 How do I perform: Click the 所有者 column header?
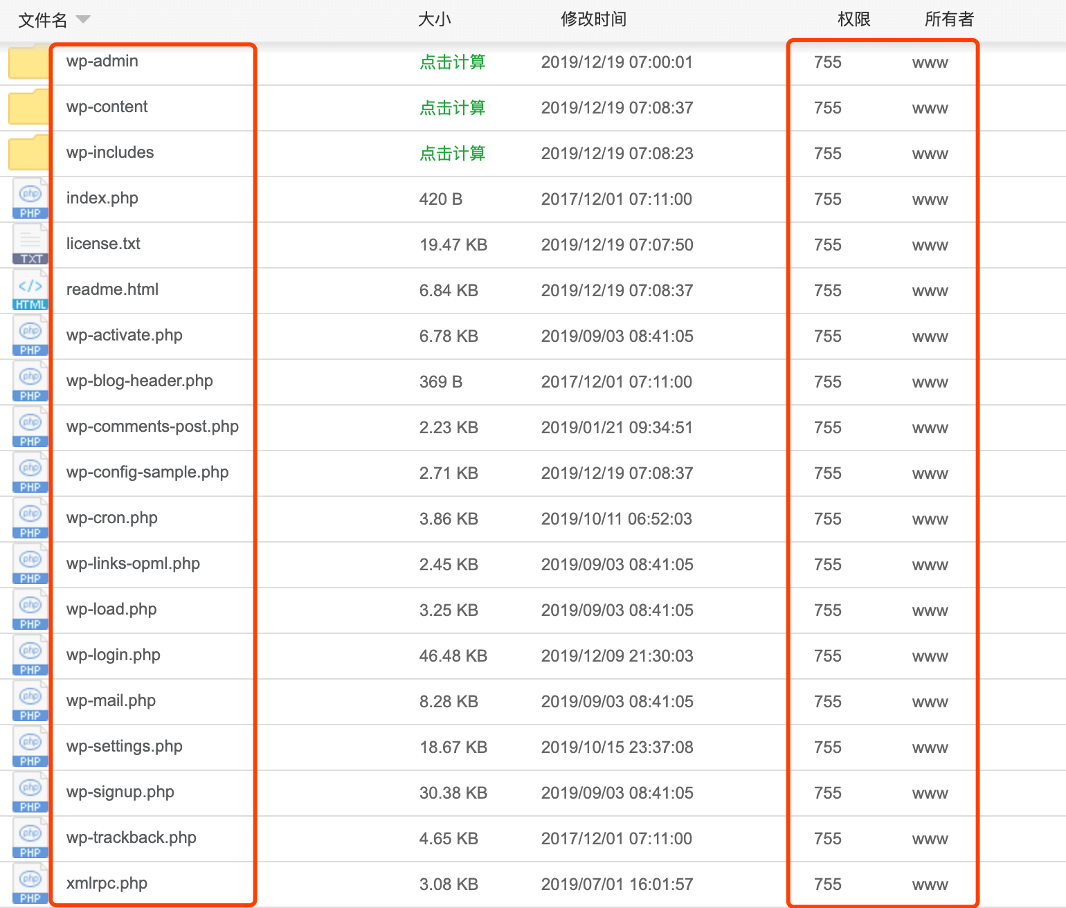[x=949, y=19]
